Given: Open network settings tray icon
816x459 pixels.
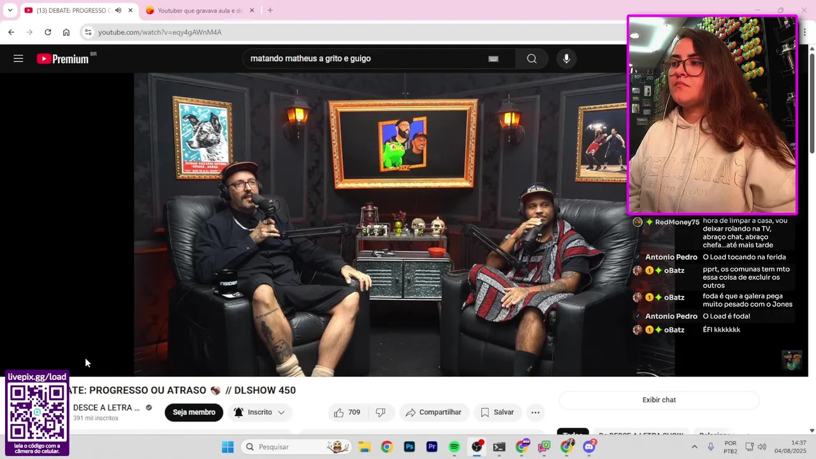Looking at the screenshot, I should click(x=750, y=447).
